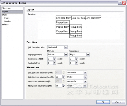The image size is (127, 106).
Task: Click Submenus horizontal offset spinner arrows
Action: point(76,59)
